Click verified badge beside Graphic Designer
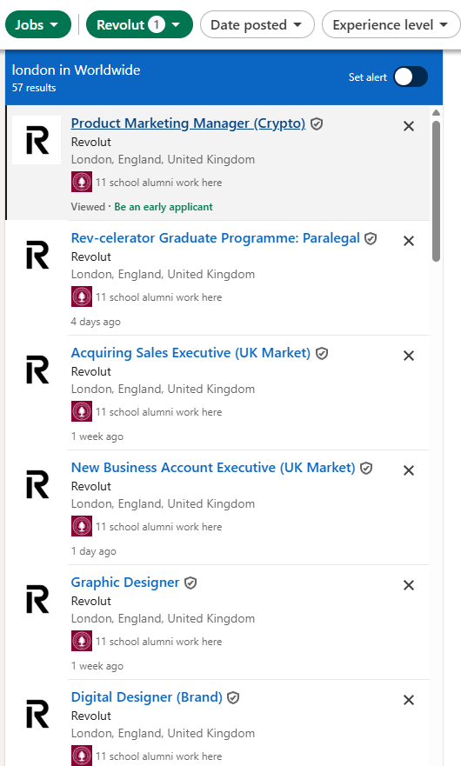 190,583
